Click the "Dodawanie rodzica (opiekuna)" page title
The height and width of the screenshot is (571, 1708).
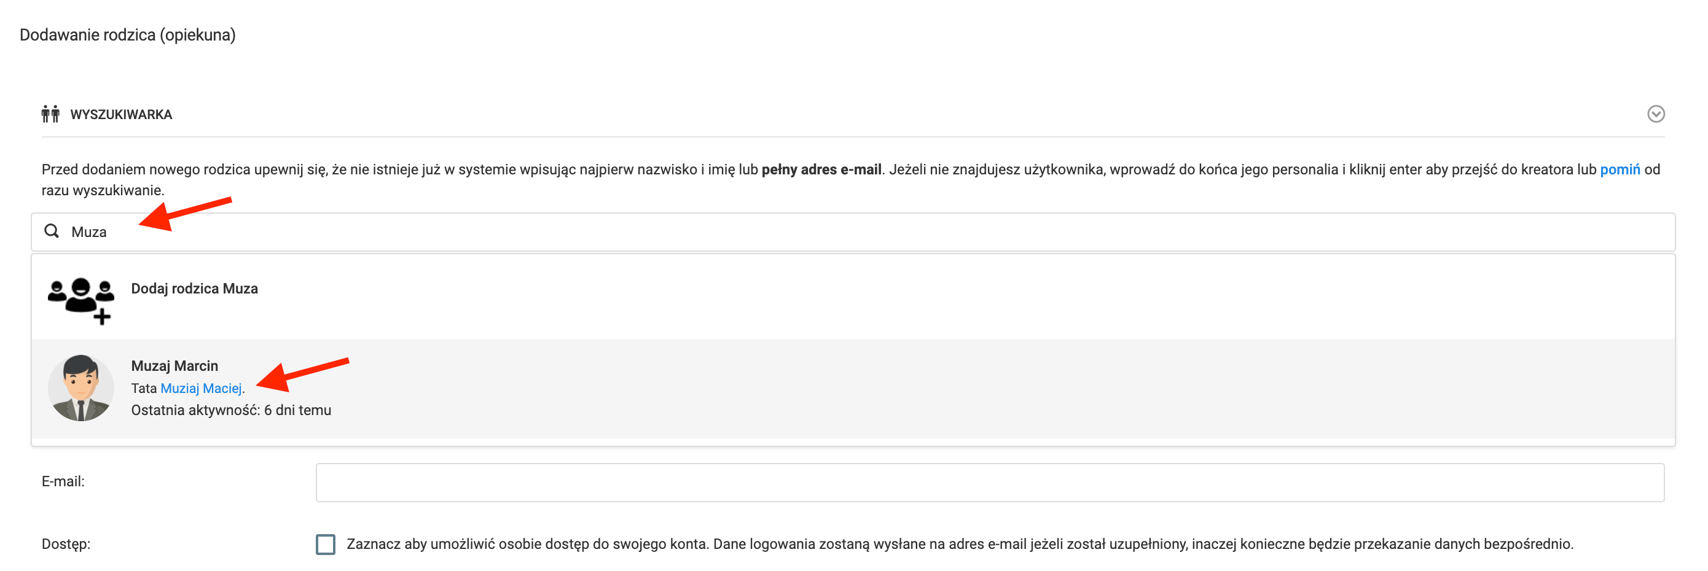pos(127,34)
